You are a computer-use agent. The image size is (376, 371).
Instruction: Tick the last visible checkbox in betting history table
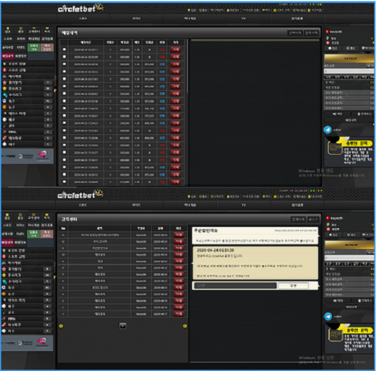coord(63,182)
